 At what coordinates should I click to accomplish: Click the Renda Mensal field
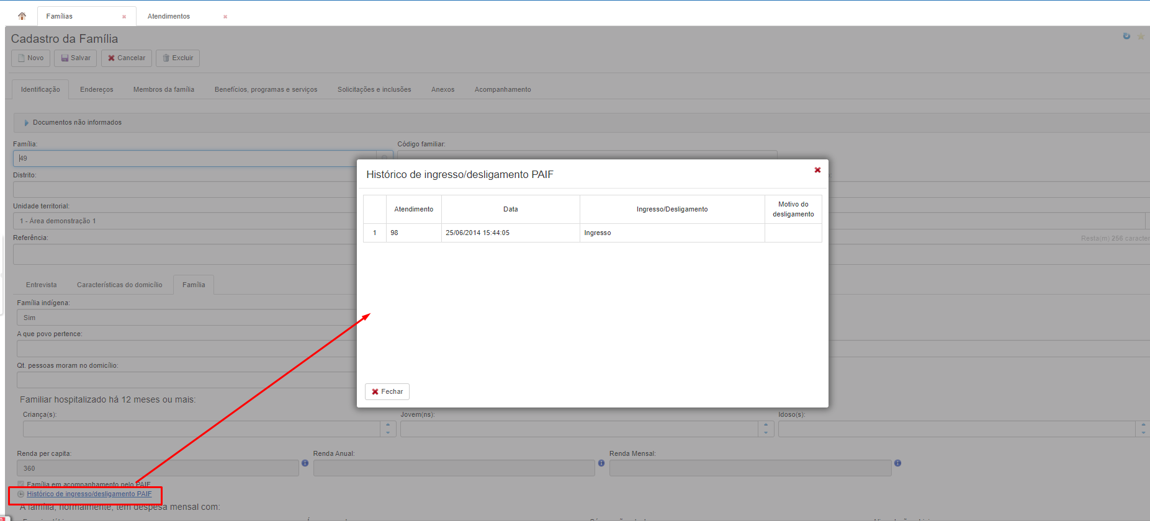point(750,468)
